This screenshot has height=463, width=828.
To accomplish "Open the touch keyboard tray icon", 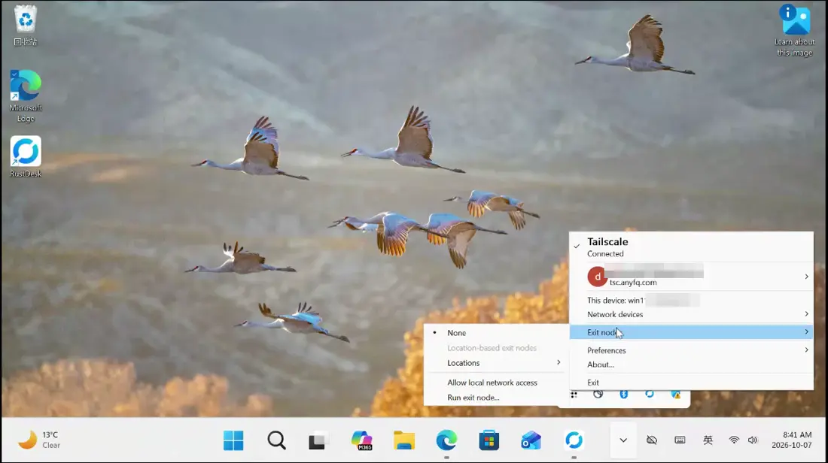I will click(x=680, y=440).
